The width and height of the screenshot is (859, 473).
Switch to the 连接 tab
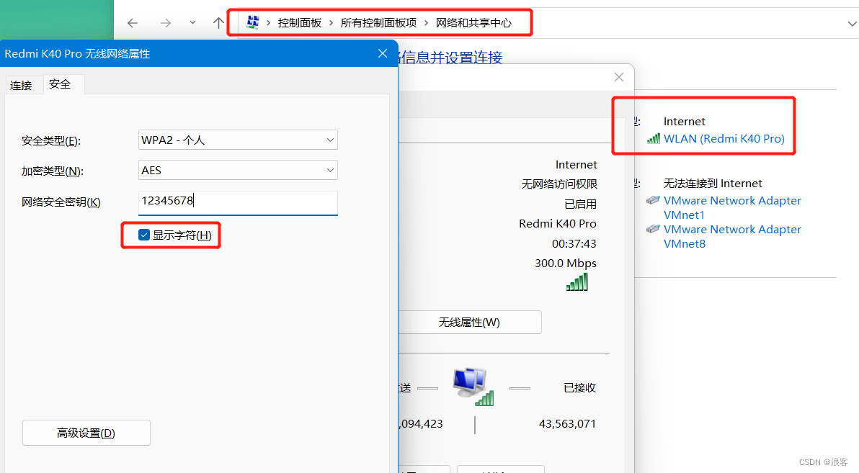[x=22, y=86]
